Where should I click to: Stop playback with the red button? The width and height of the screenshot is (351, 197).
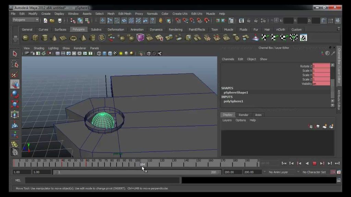pyautogui.click(x=315, y=163)
